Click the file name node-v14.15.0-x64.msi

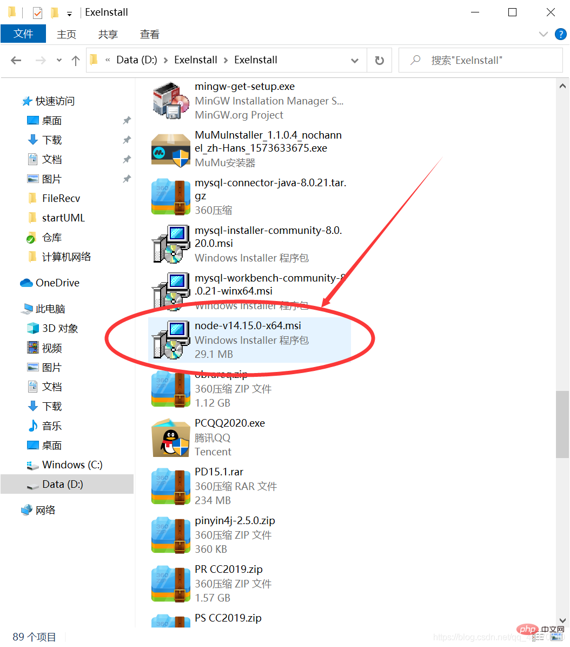click(x=248, y=325)
